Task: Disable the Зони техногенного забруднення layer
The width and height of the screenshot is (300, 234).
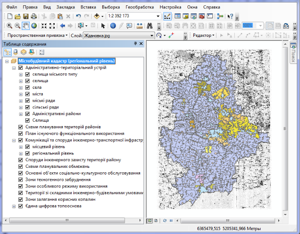Action: pos(20,180)
